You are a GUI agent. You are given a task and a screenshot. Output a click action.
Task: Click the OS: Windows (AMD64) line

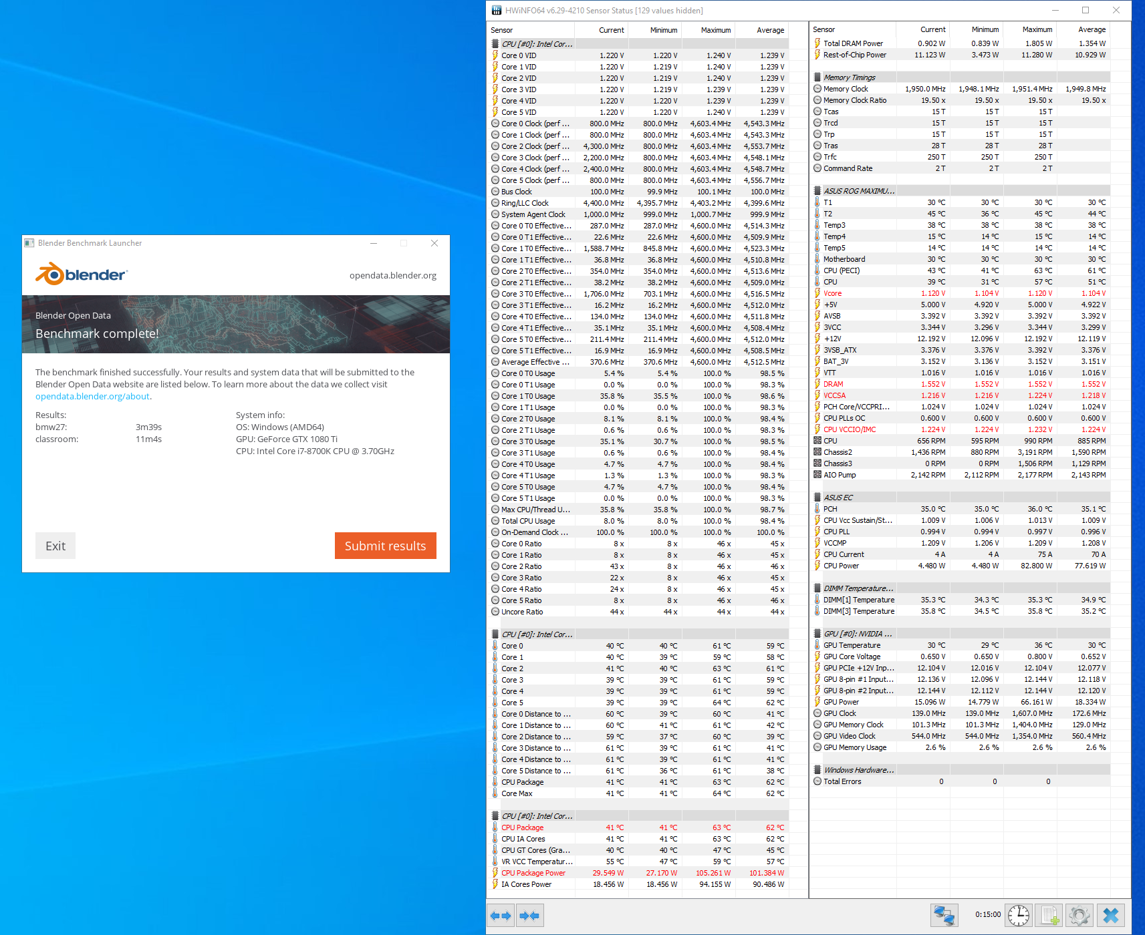click(x=280, y=427)
